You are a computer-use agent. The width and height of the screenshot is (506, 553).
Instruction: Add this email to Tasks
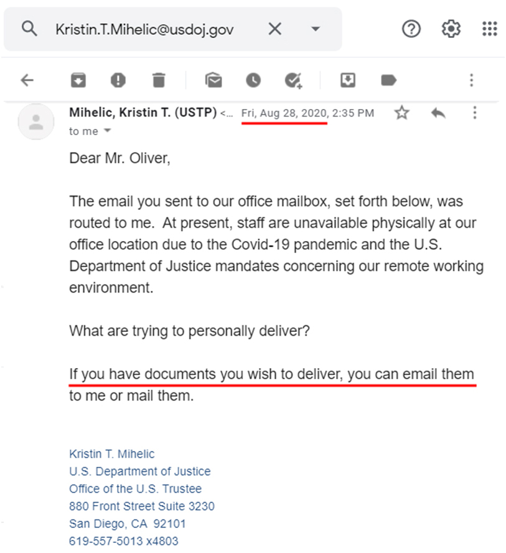(293, 80)
